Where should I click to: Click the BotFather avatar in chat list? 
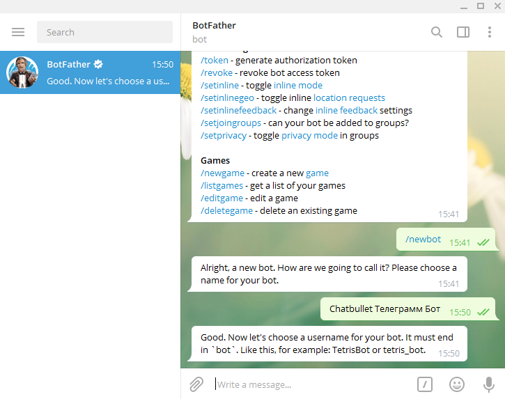pyautogui.click(x=22, y=72)
